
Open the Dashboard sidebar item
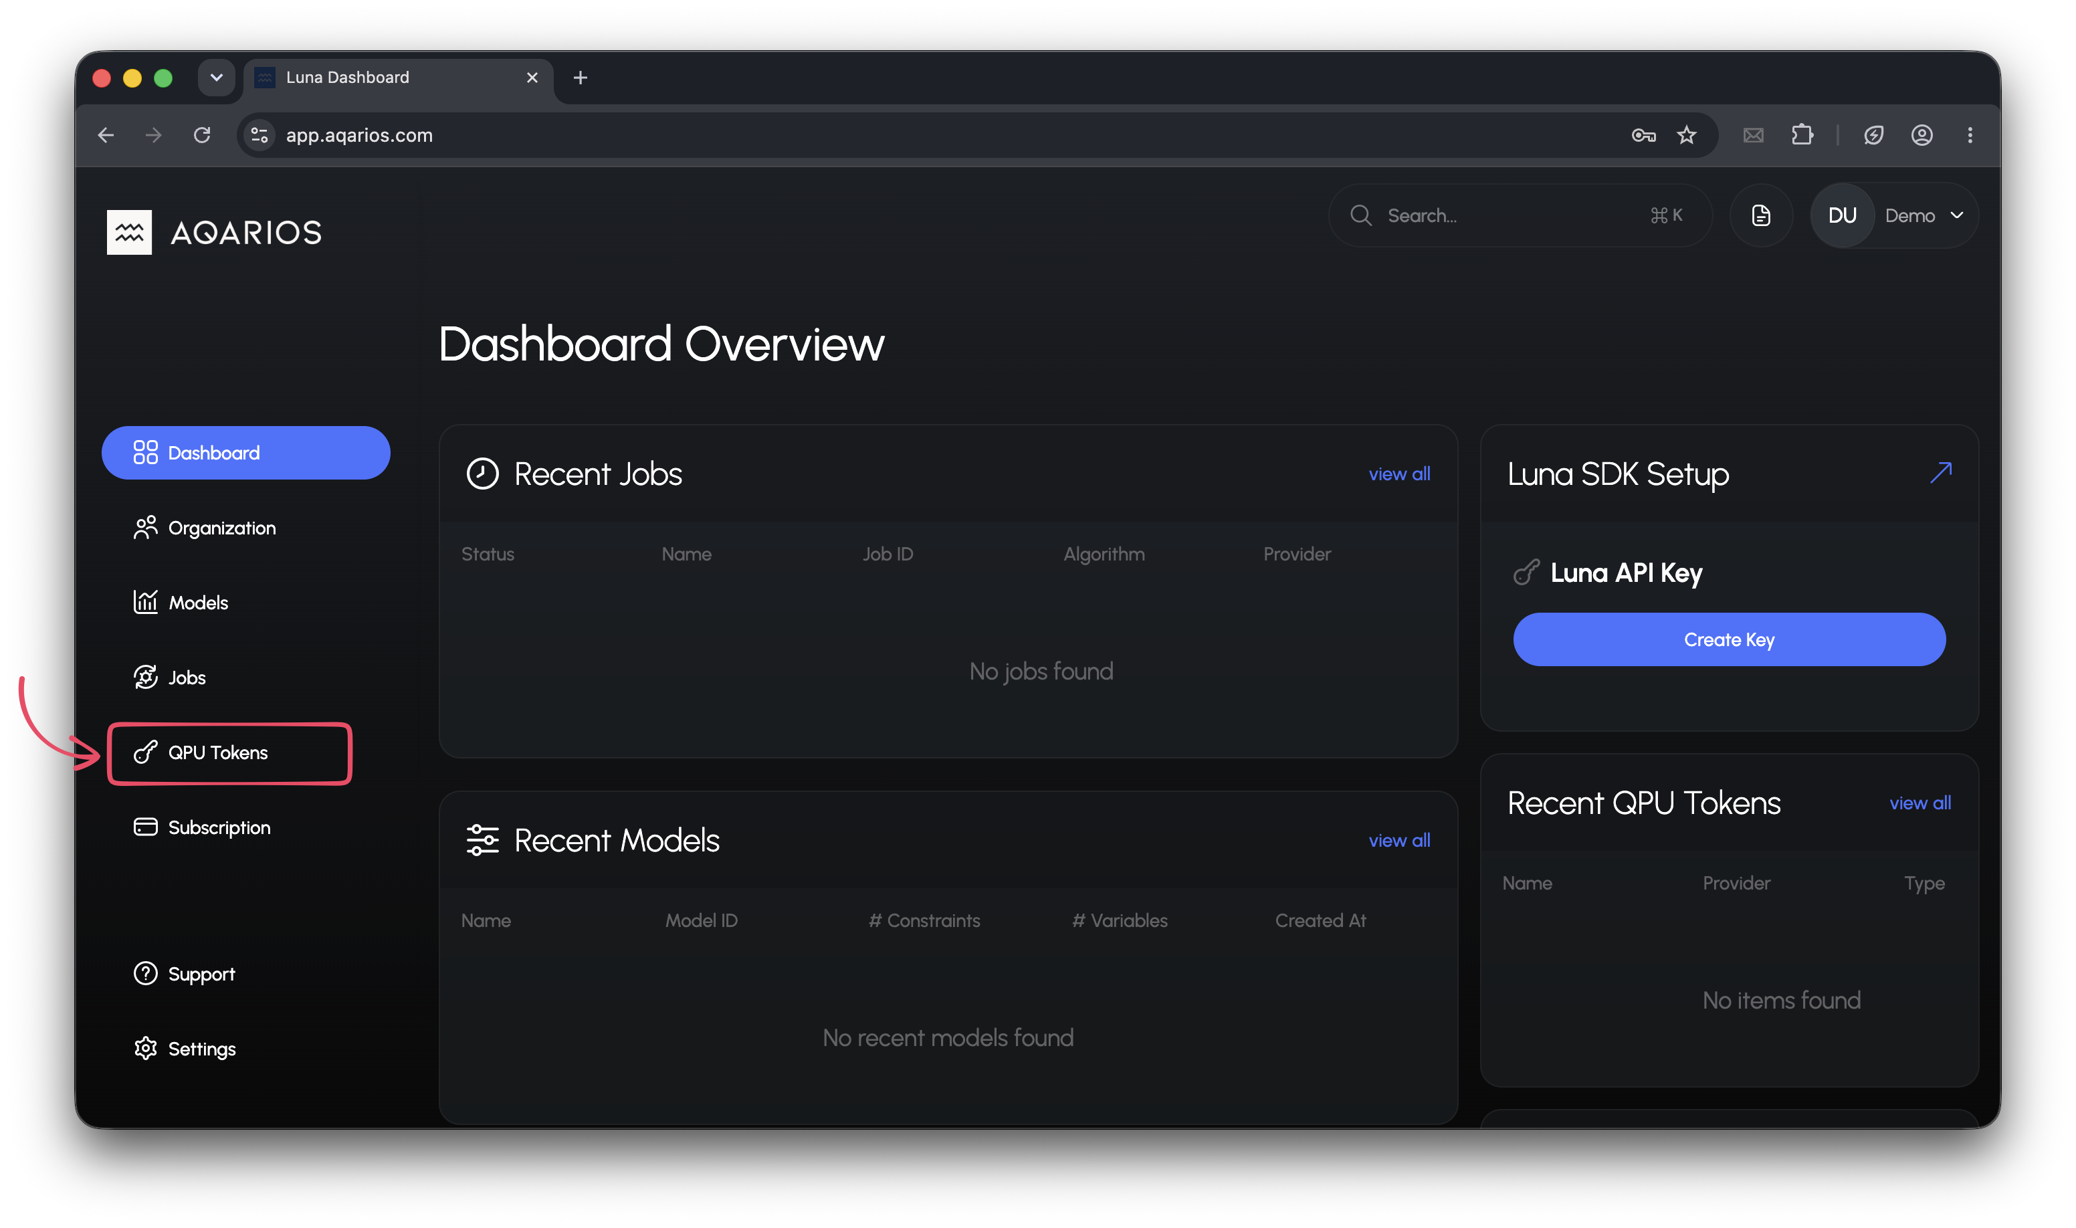coord(245,453)
